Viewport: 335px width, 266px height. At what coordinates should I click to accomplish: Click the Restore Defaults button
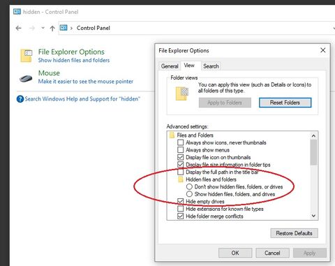click(294, 233)
